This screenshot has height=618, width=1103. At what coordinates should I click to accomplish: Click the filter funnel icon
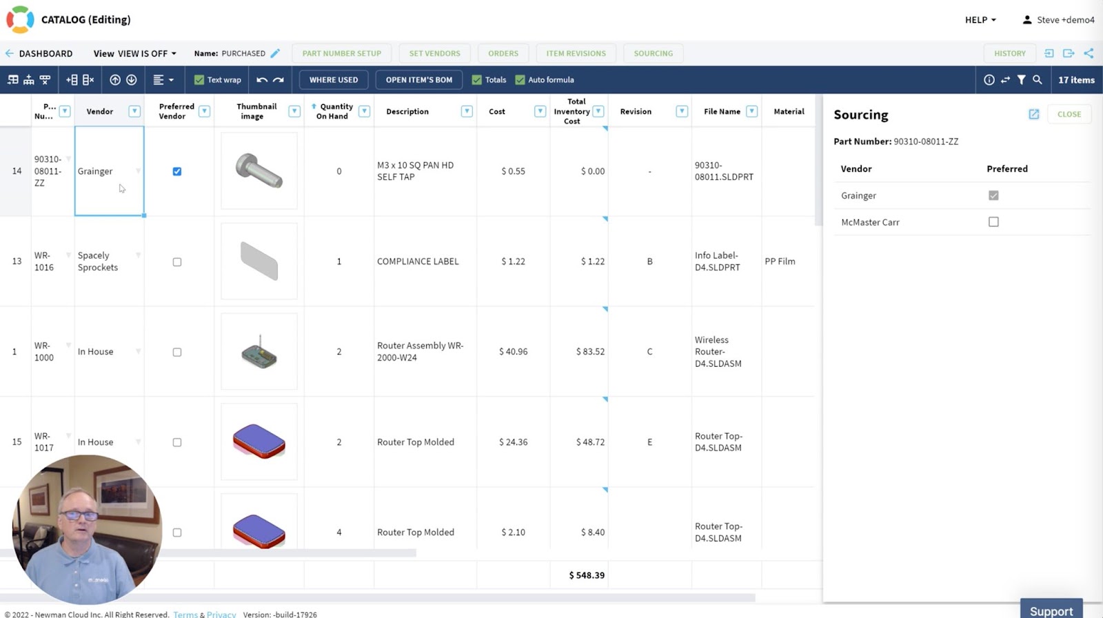pyautogui.click(x=1021, y=80)
